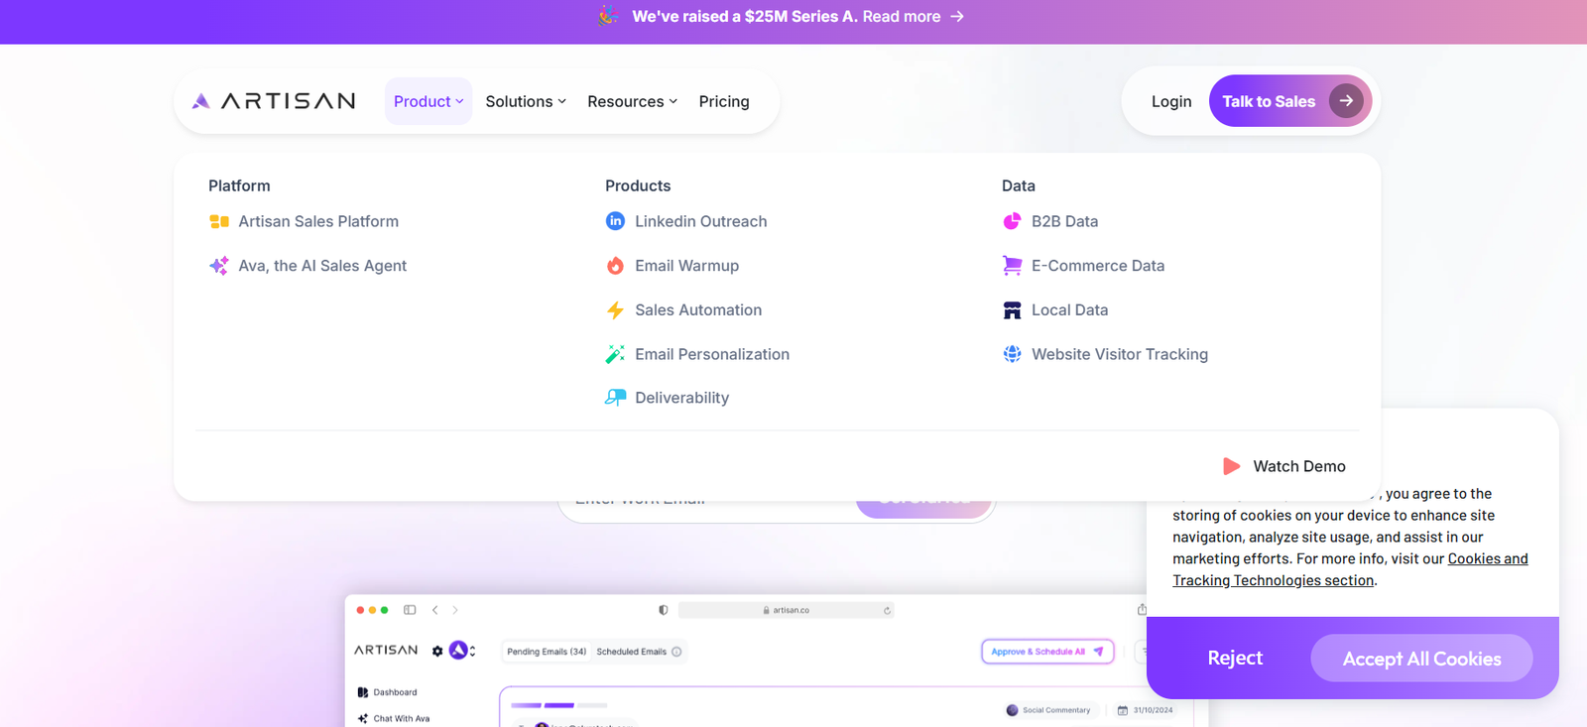Click the Local Data storefront icon

(1012, 310)
